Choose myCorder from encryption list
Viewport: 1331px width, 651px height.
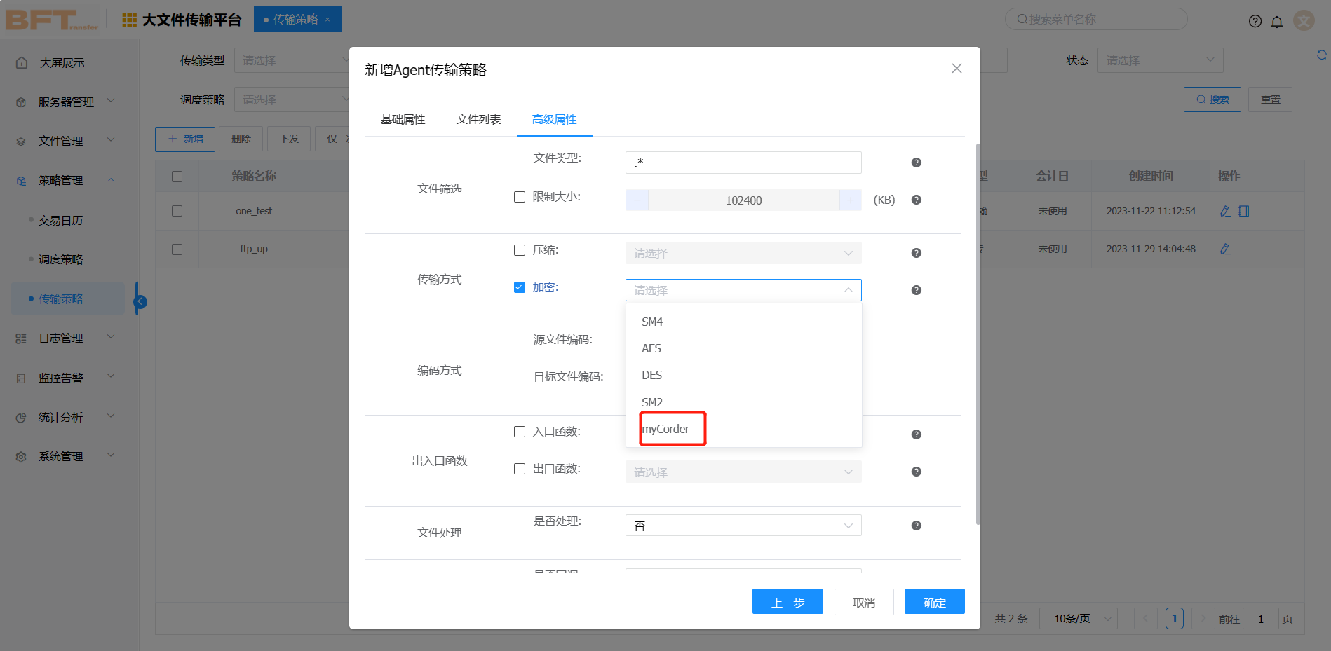click(x=743, y=429)
